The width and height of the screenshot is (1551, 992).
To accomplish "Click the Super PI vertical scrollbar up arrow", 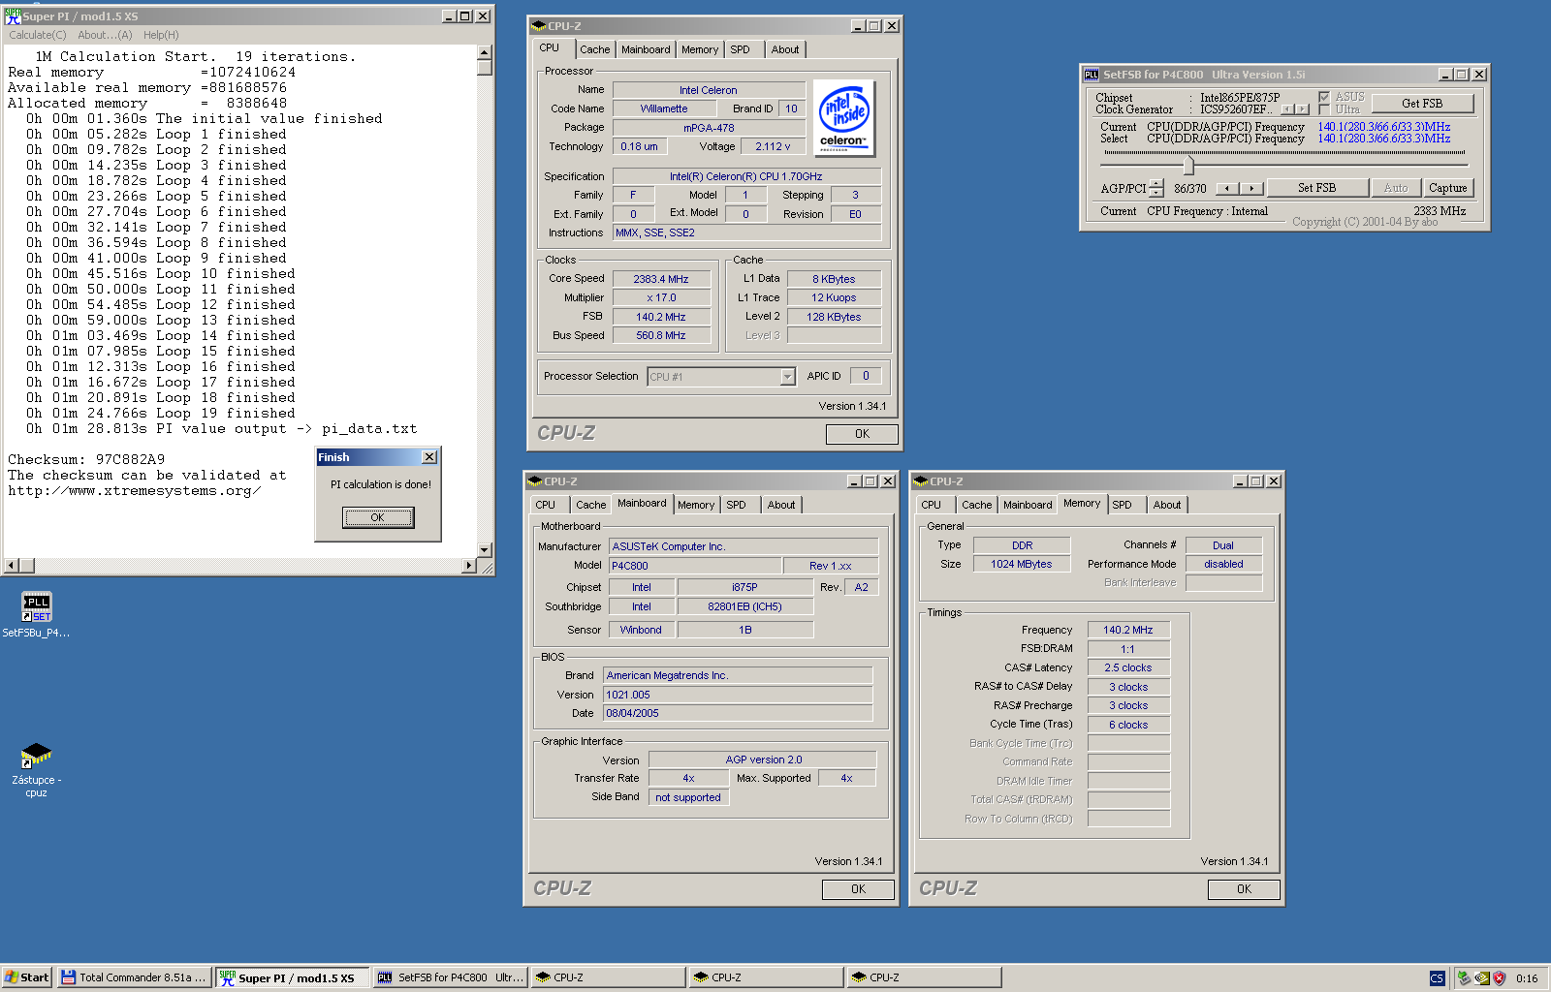I will point(485,53).
